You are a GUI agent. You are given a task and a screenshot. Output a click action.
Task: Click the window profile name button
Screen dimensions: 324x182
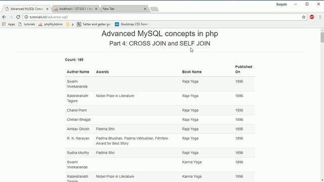click(x=281, y=5)
